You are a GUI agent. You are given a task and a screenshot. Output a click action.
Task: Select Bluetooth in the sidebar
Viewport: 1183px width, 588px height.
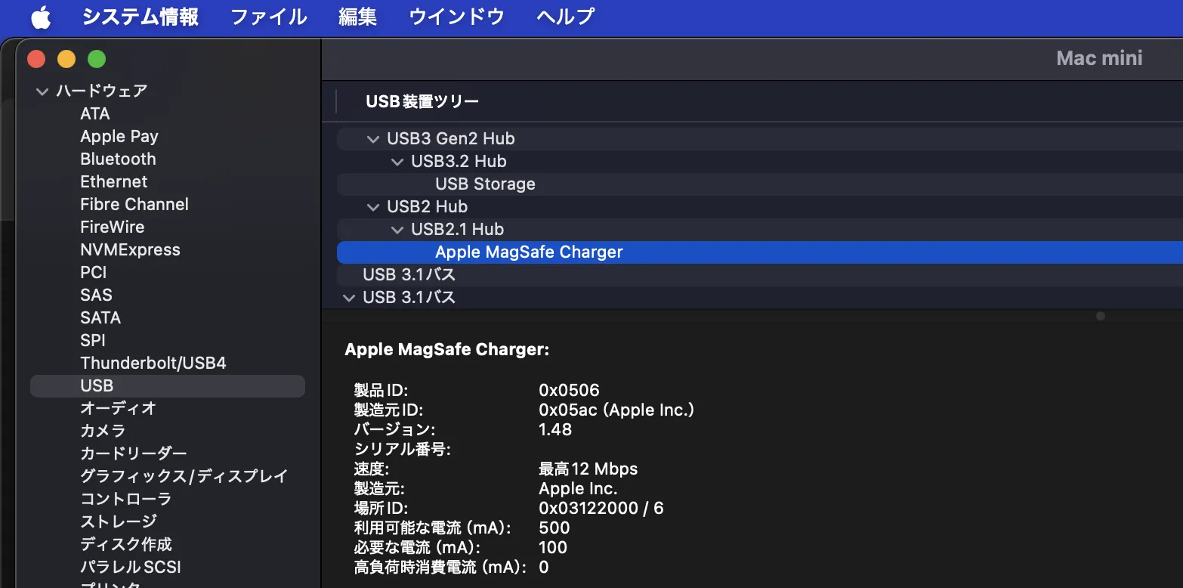coord(118,159)
